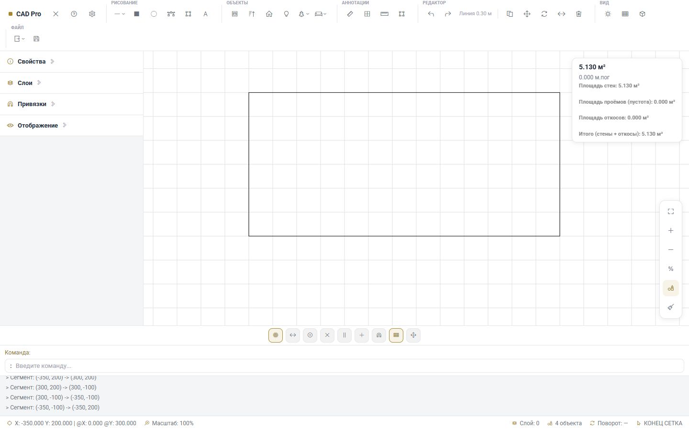Open the tree objects dropdown
This screenshot has width=689, height=430.
[x=304, y=14]
